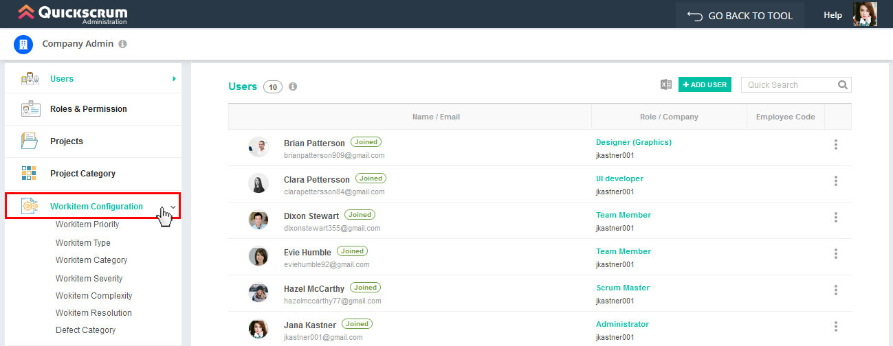This screenshot has width=893, height=346.
Task: Open Roles & Permission in sidebar
Action: point(88,109)
